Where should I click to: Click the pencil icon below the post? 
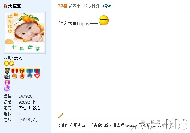[61, 115]
